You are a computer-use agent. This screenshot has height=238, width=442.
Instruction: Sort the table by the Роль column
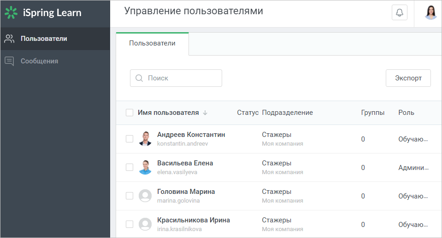pyautogui.click(x=406, y=113)
